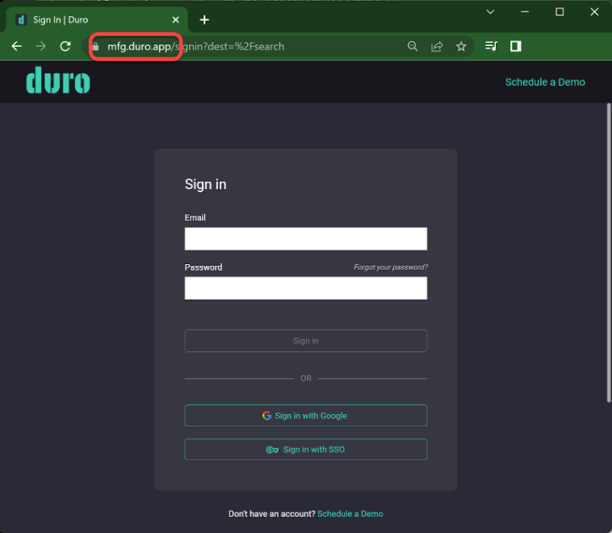Select the Sign In | Duro tab
Viewport: 612px width, 533px height.
96,19
